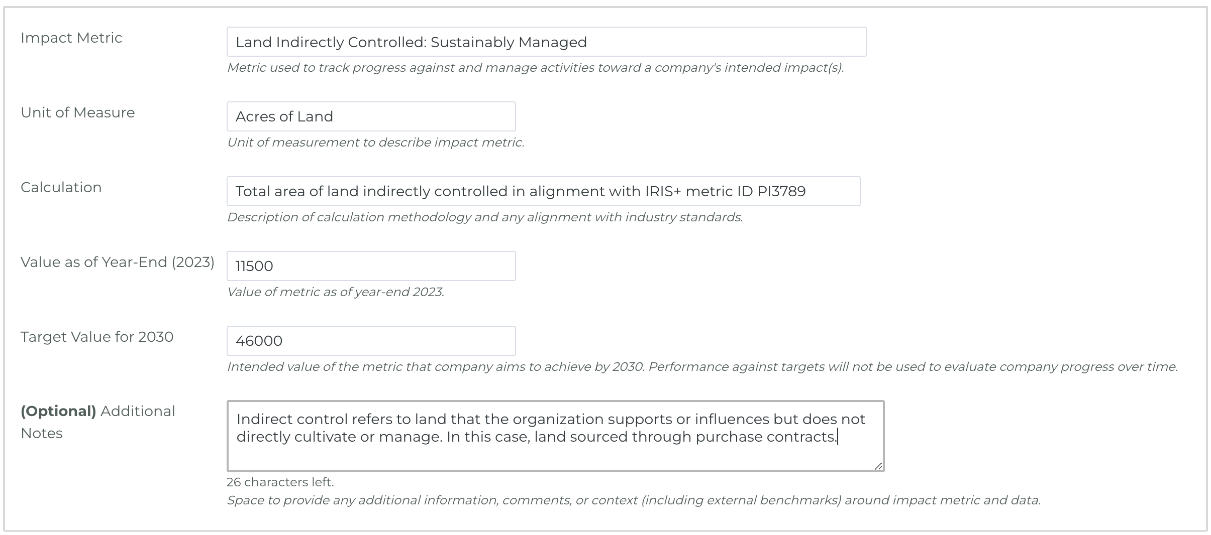Image resolution: width=1211 pixels, height=535 pixels.
Task: Focus the Unit of Measure text box
Action: 371,116
